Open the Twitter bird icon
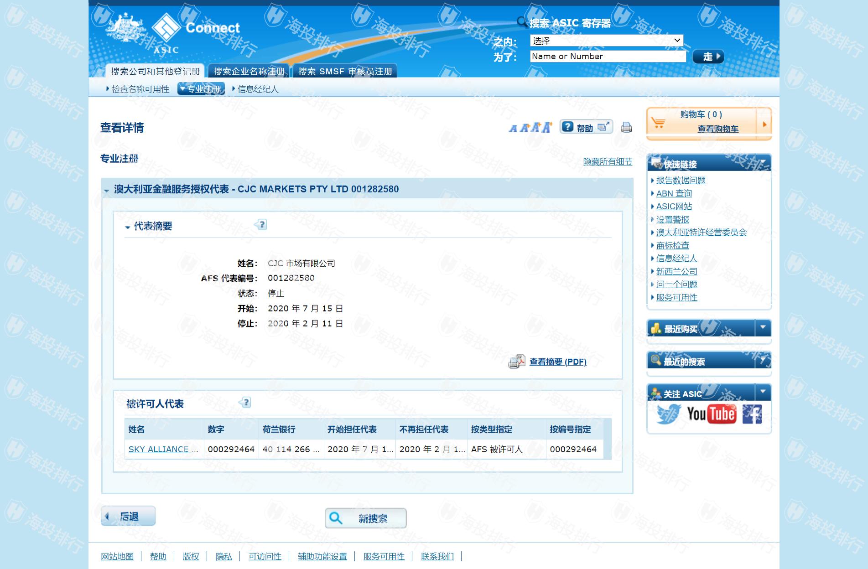The image size is (868, 569). (x=668, y=414)
